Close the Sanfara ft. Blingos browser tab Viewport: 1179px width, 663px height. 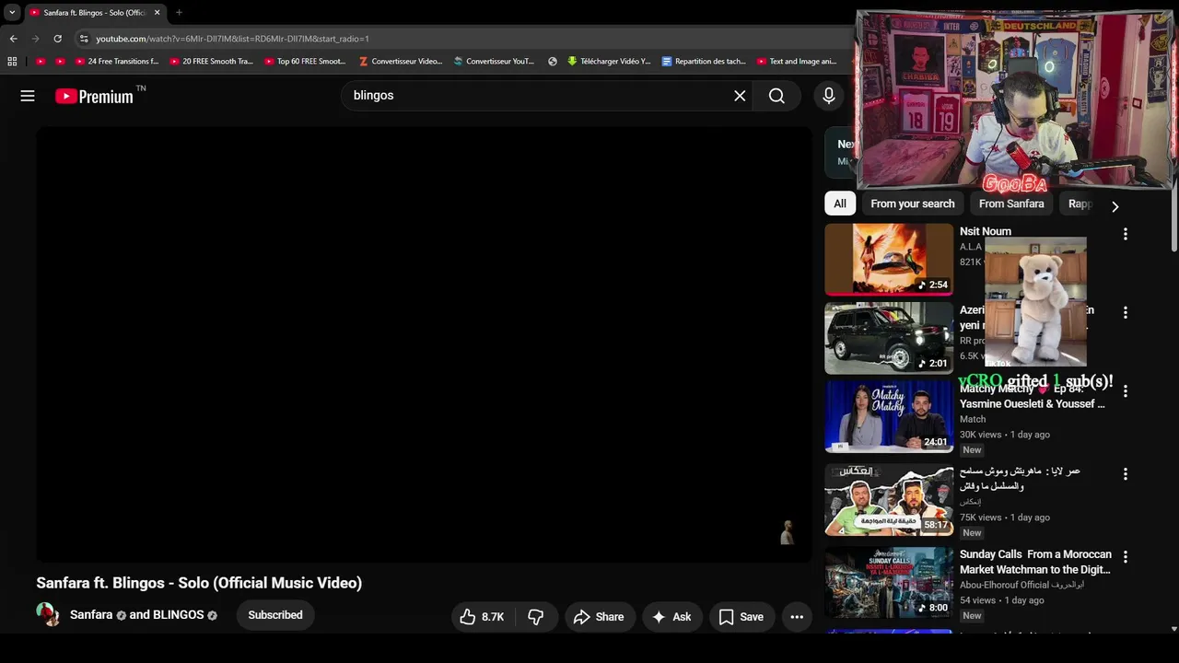157,13
